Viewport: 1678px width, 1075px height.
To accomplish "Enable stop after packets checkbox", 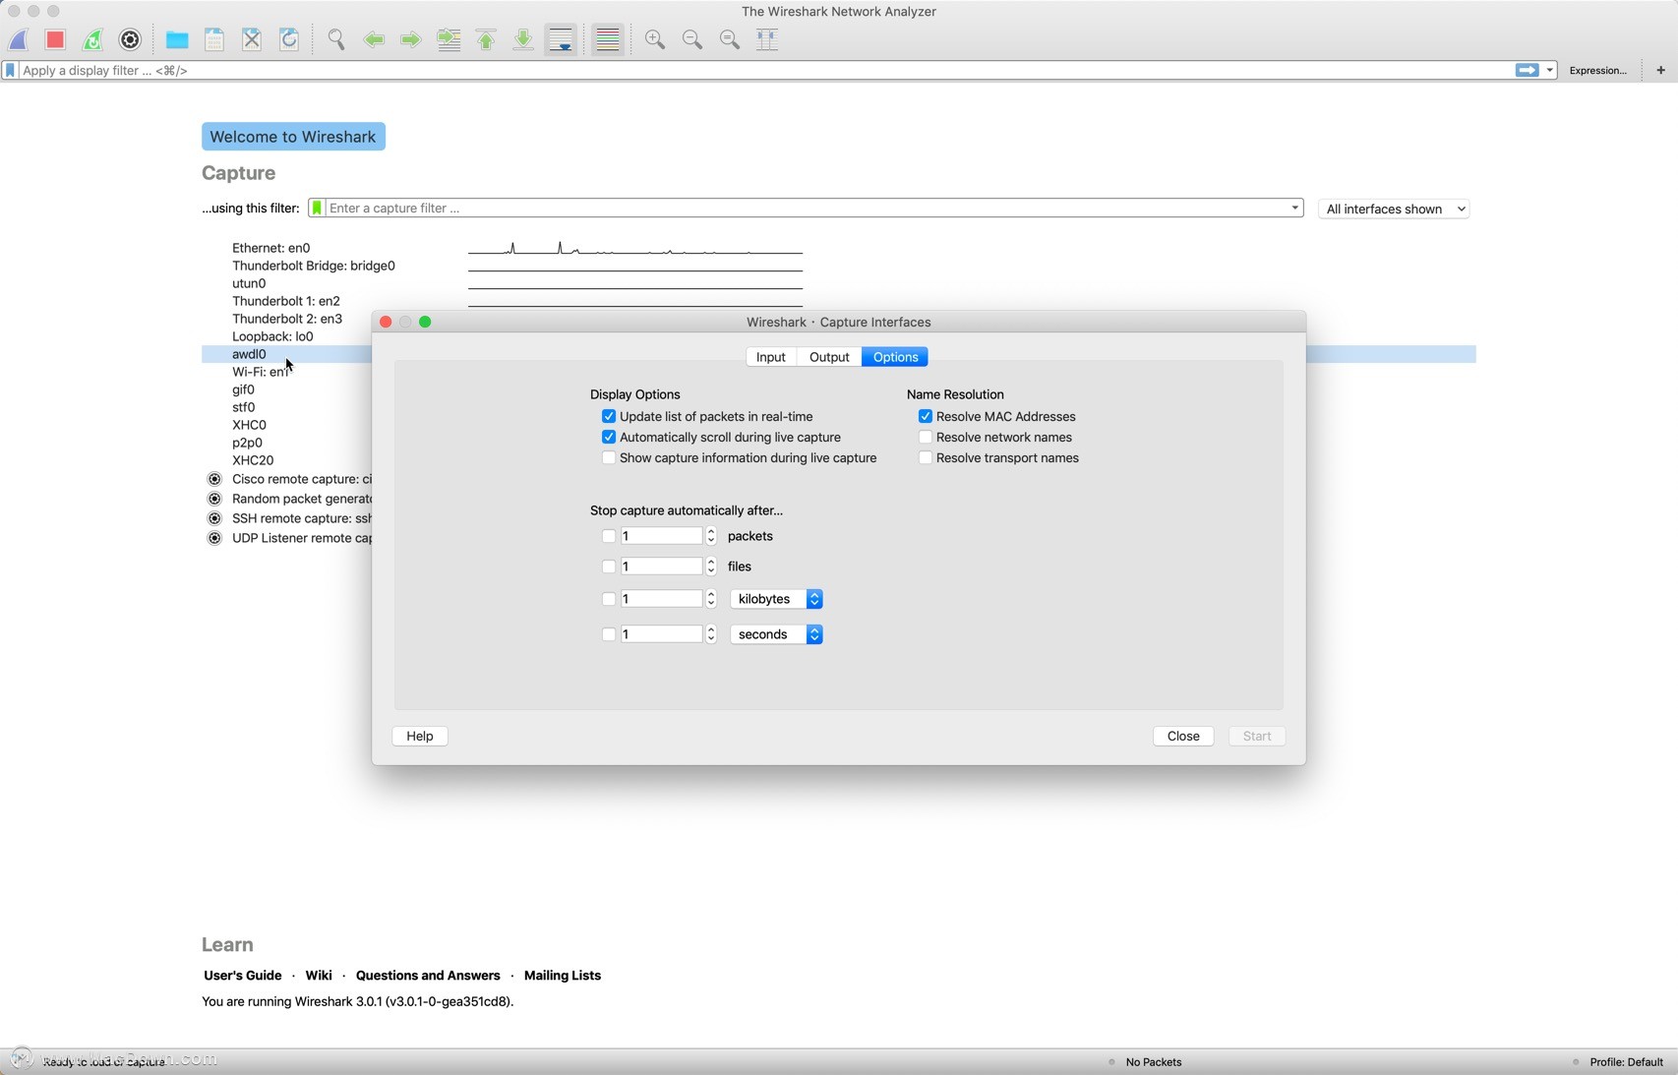I will [x=609, y=536].
